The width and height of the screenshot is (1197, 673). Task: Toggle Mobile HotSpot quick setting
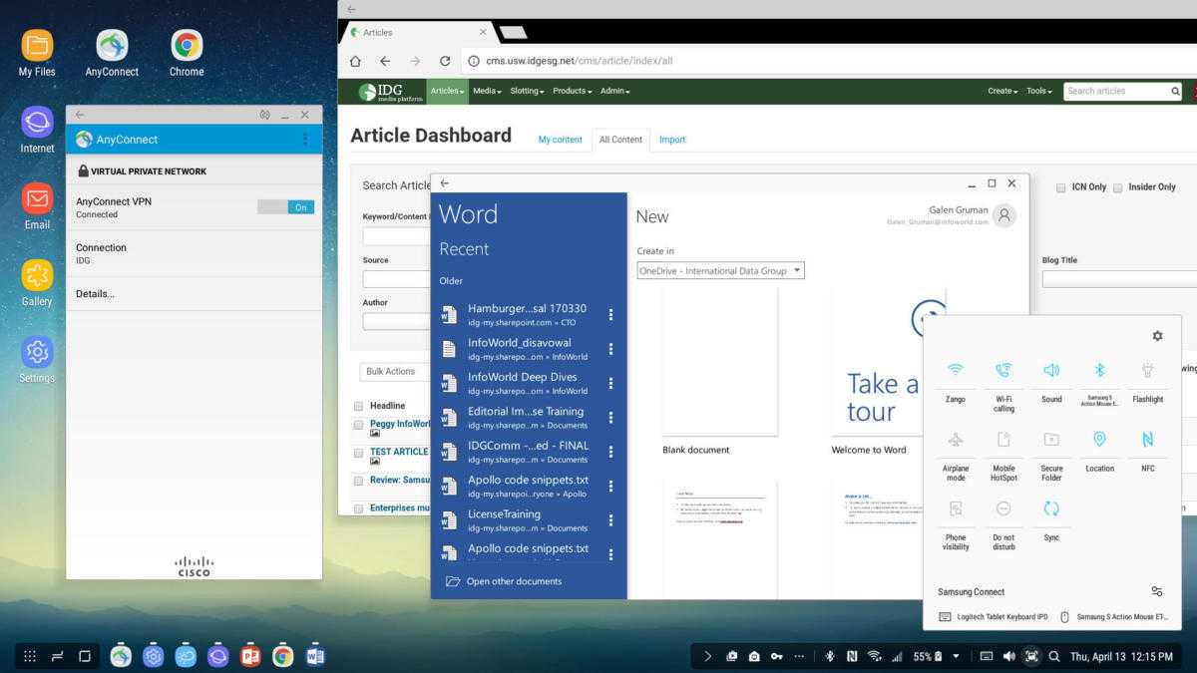pos(1003,440)
